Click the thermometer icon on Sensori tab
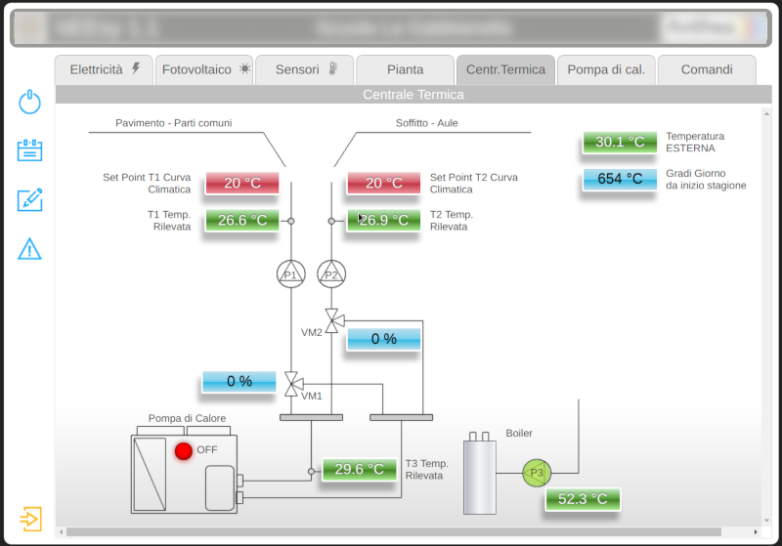Screen dimensions: 782x546 click(333, 68)
